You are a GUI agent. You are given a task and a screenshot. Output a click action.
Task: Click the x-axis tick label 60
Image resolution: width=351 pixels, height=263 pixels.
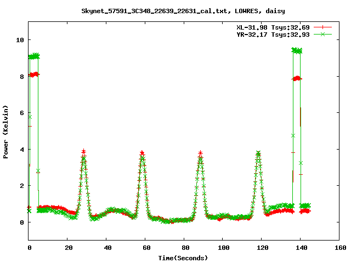(x=146, y=248)
